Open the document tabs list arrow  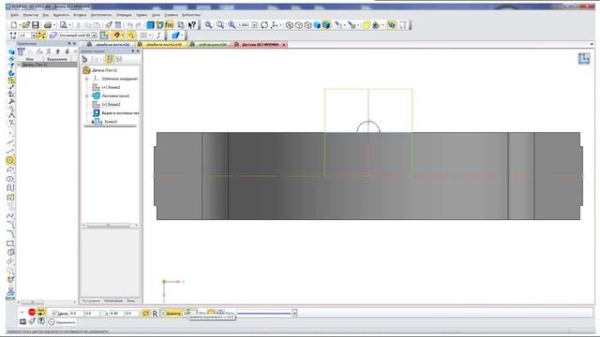click(592, 45)
